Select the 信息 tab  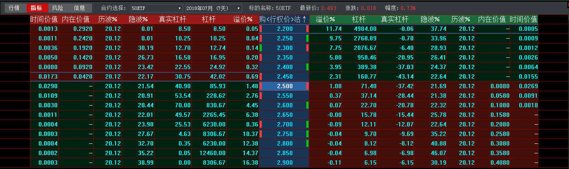(x=80, y=8)
